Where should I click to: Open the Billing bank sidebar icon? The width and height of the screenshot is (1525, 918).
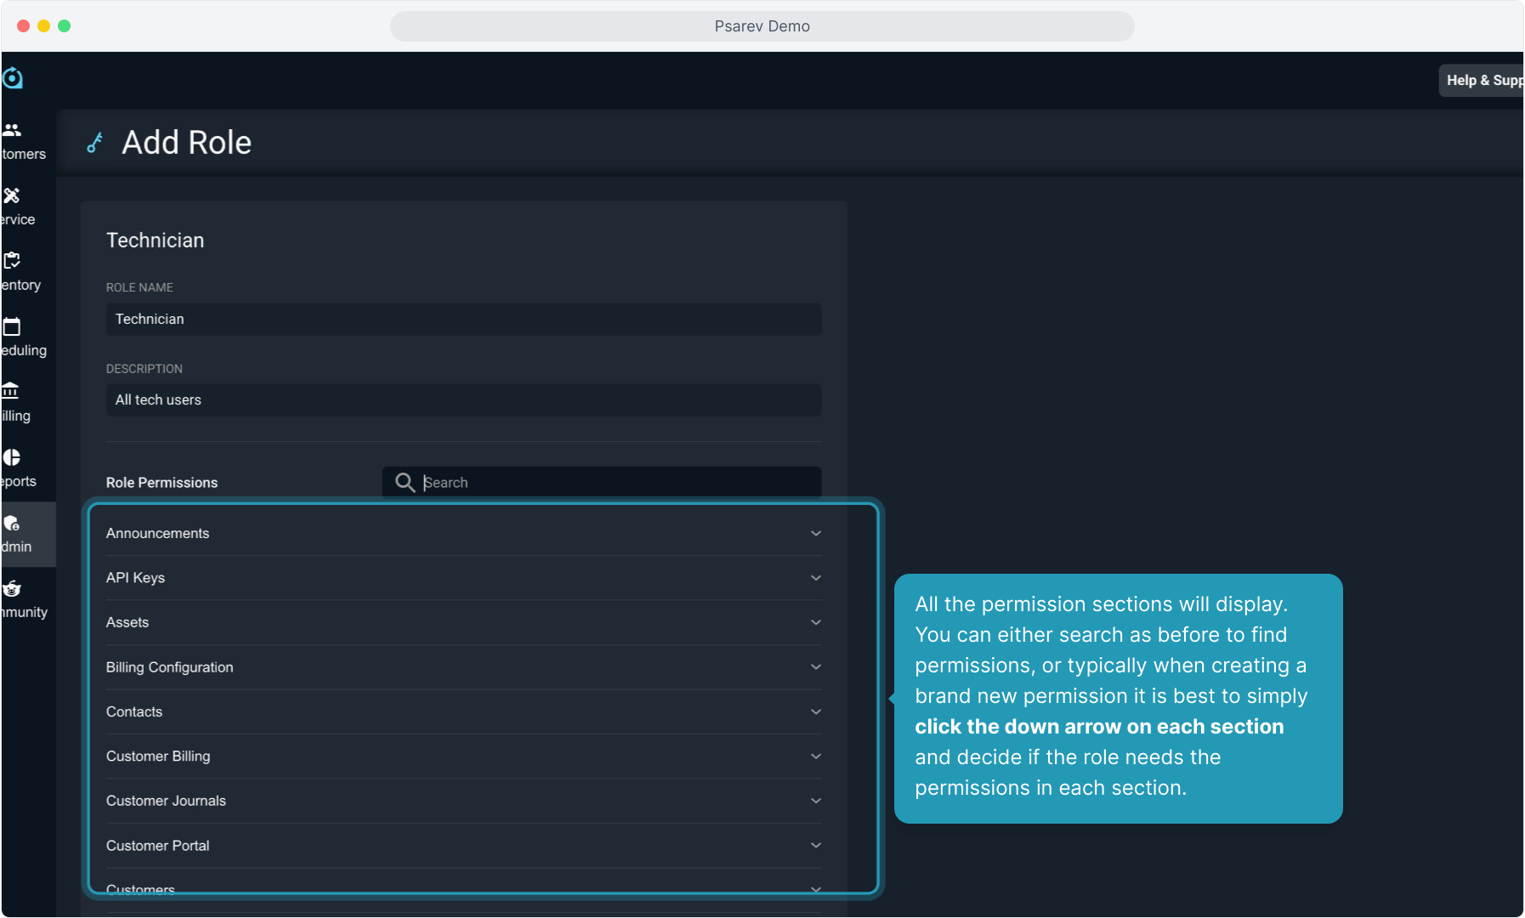click(x=10, y=391)
